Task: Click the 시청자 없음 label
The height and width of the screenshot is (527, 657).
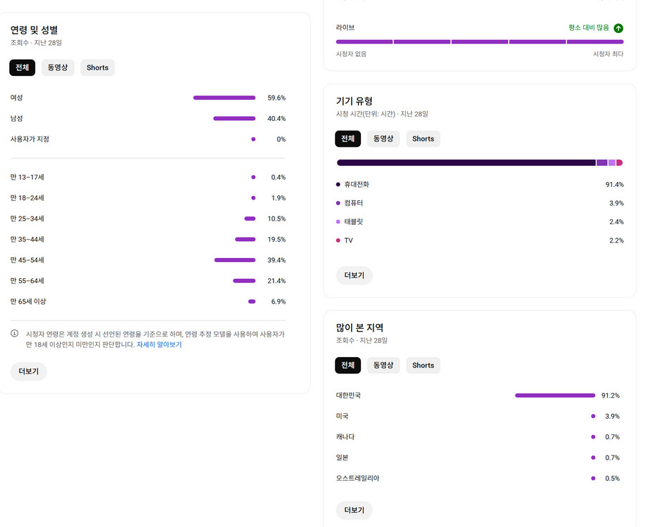Action: (x=351, y=53)
